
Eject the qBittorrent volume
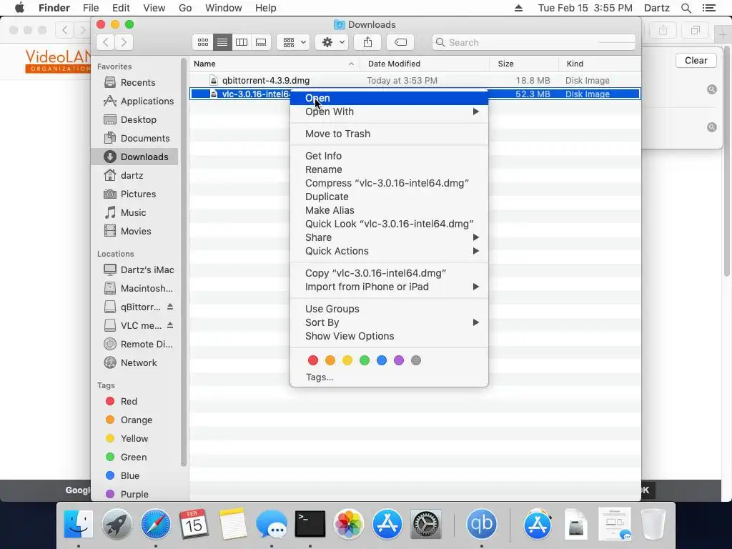170,307
